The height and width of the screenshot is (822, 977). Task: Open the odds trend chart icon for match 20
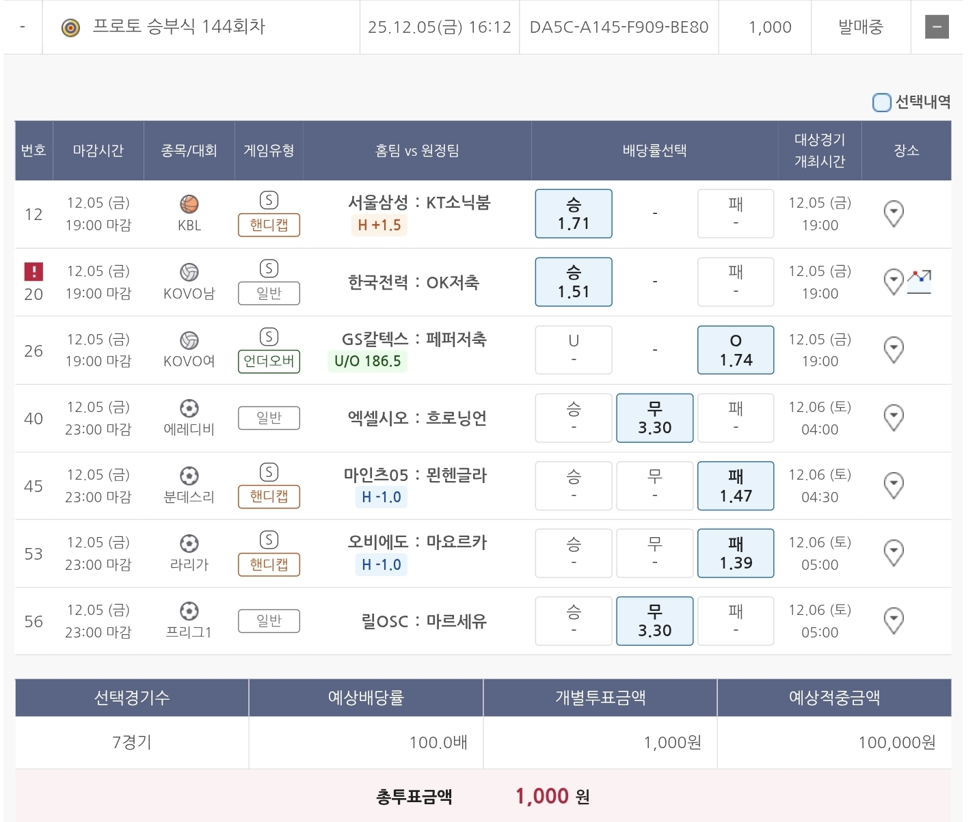tap(920, 281)
